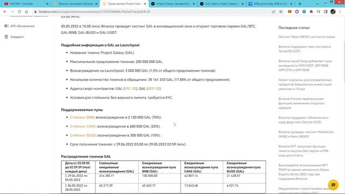345x194 pixels.
Task: Open the Binance NFT purchase limit article
Action: coord(304,151)
